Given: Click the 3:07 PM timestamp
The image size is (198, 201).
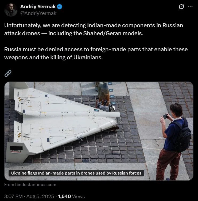Looking at the screenshot, I should pyautogui.click(x=13, y=196).
